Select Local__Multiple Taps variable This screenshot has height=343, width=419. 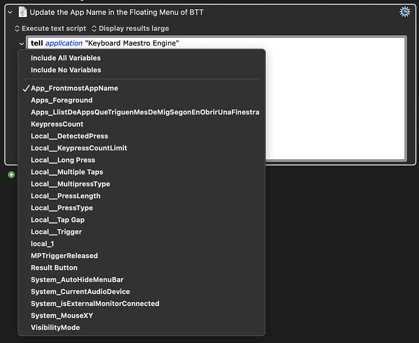pos(141,172)
